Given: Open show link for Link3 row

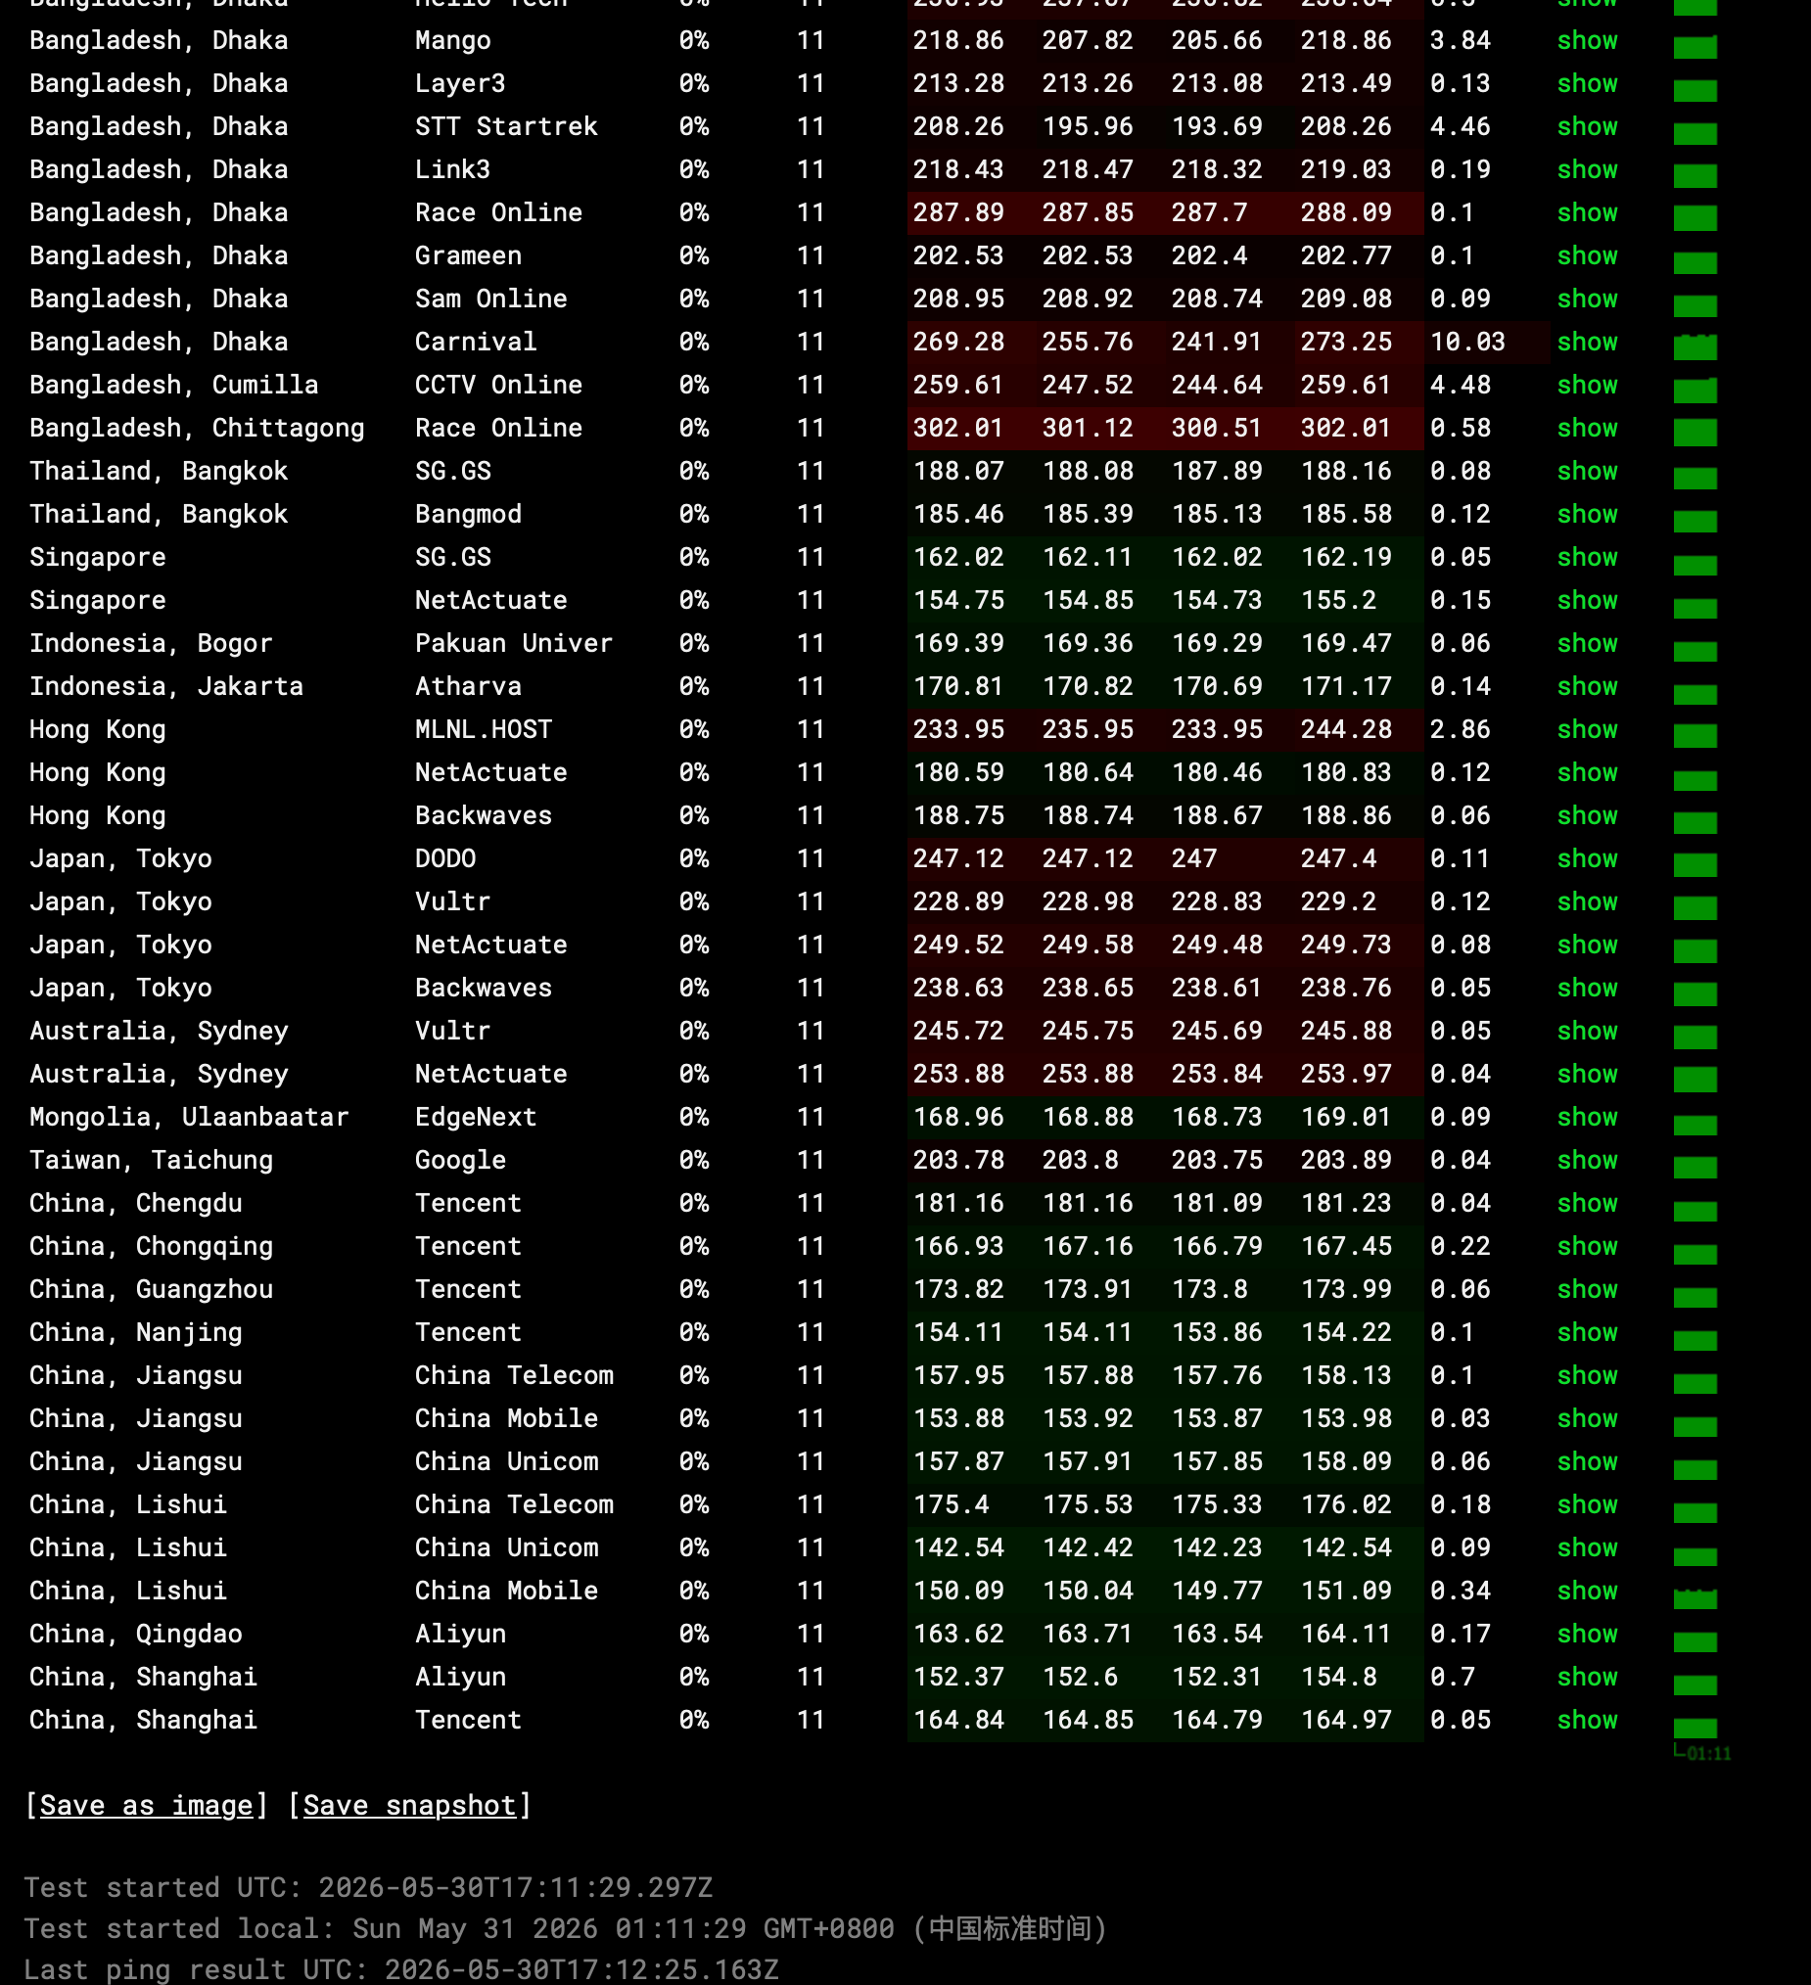Looking at the screenshot, I should [x=1587, y=169].
